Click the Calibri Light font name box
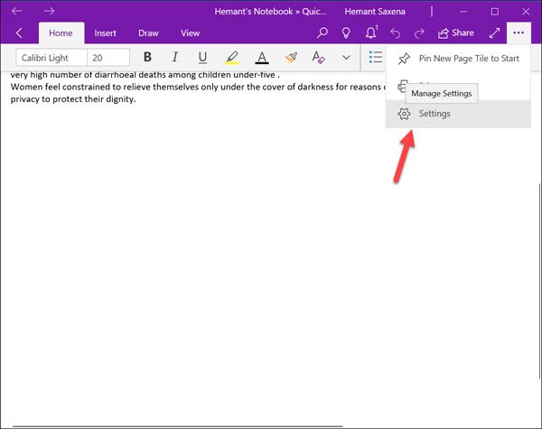 [x=51, y=58]
